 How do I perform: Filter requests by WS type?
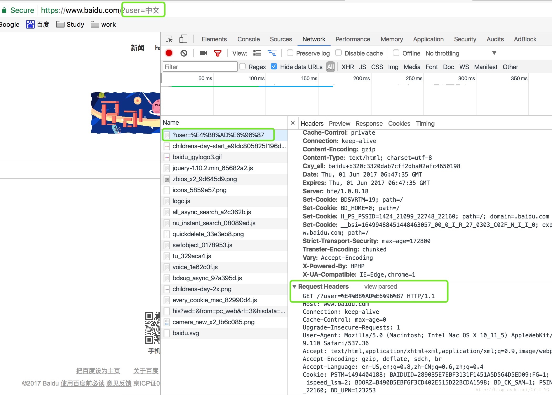464,67
